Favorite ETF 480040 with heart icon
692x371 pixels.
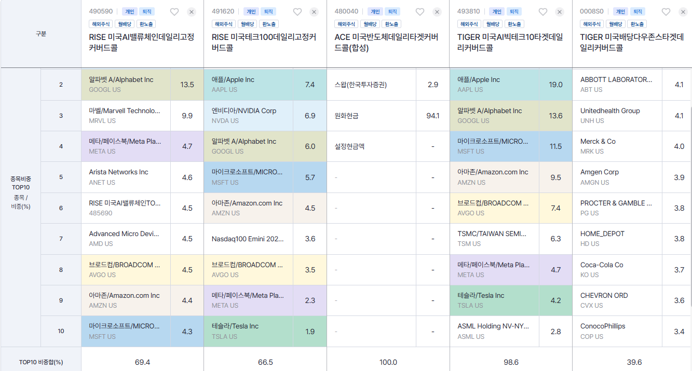click(x=420, y=12)
